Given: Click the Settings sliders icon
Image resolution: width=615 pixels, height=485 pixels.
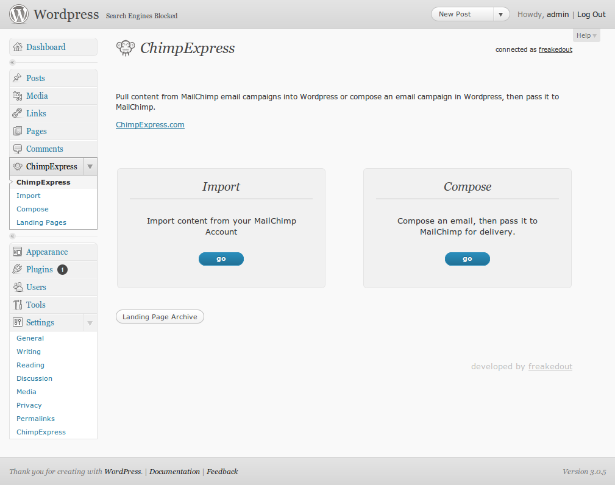Looking at the screenshot, I should click(17, 322).
